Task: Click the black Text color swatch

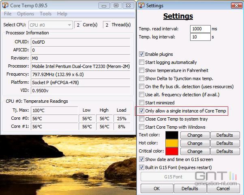Action: pos(172,135)
